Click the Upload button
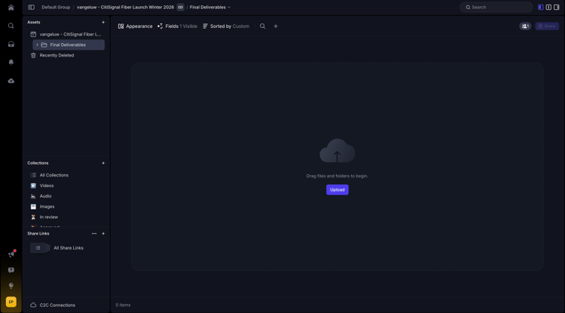Screen dimensions: 565x313 pyautogui.click(x=337, y=189)
